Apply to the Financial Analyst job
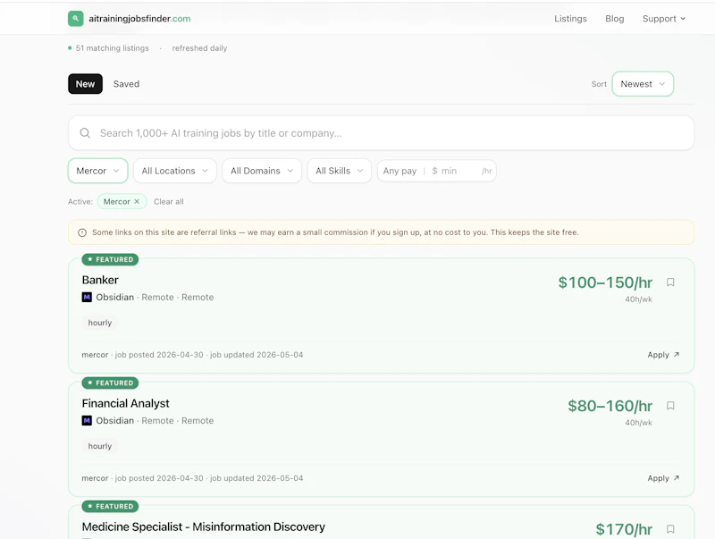 point(663,478)
